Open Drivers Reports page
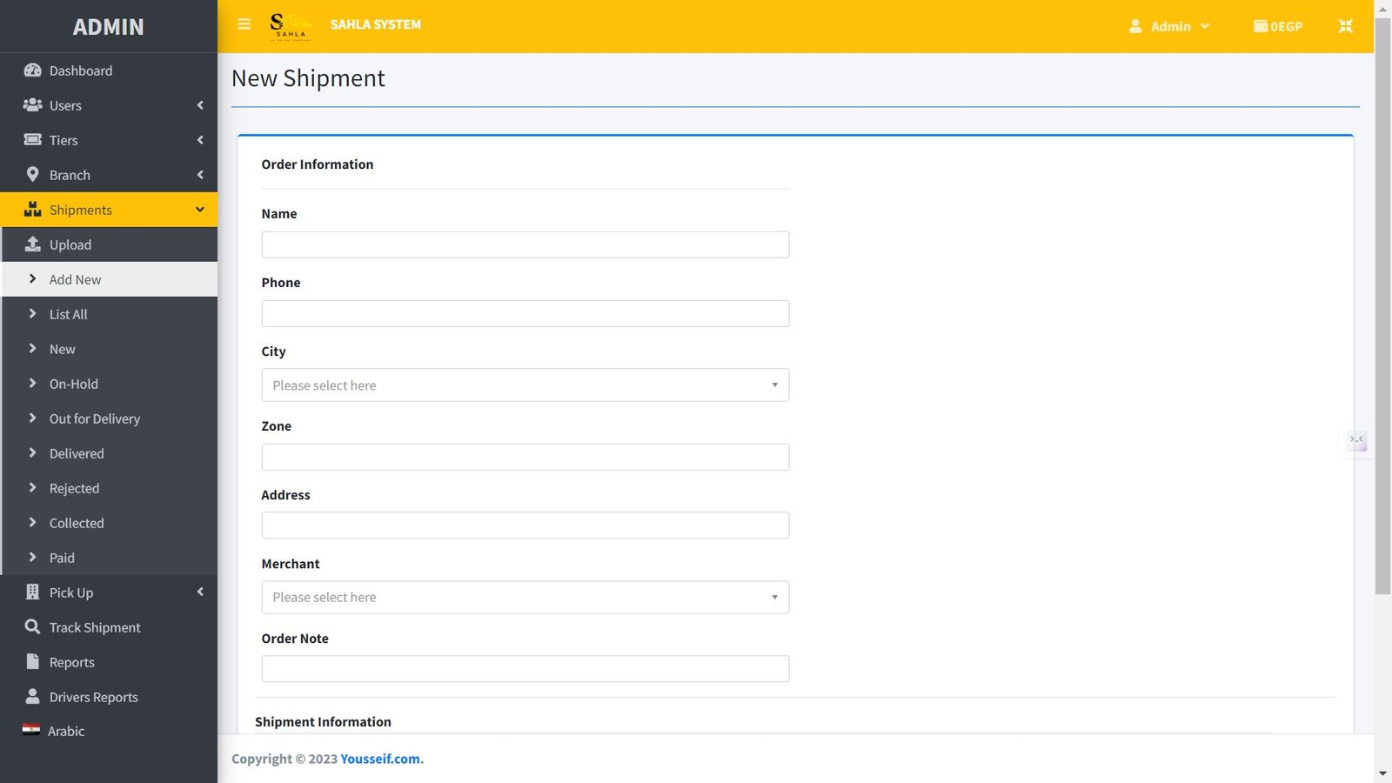Screen dimensions: 1392x783 tap(109, 697)
